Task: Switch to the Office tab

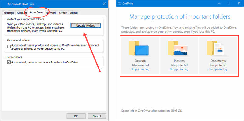Action: [x=63, y=13]
